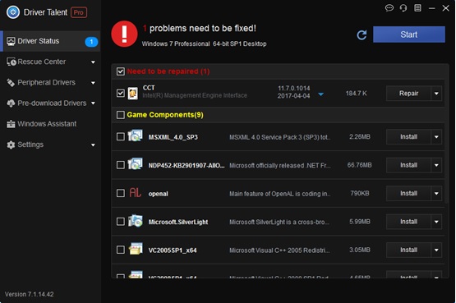Click Install for openal
Screen dimensions: 456x303
pos(408,194)
